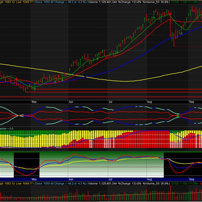Viewport: 202px width, 202px height.
Task: Click "Aug" on the blue oscillator date axis
Action: (149, 179)
